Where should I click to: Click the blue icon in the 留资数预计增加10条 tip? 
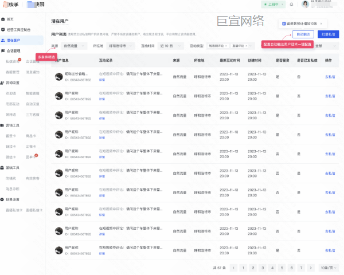[284, 23]
